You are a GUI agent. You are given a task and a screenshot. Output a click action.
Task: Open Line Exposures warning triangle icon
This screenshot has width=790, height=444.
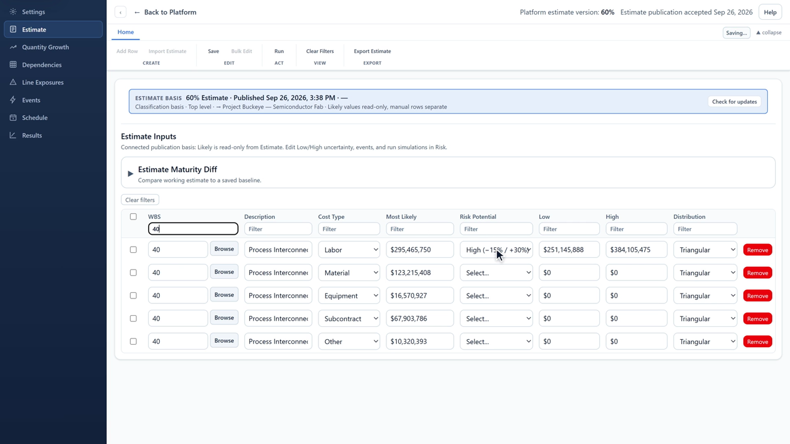click(13, 82)
